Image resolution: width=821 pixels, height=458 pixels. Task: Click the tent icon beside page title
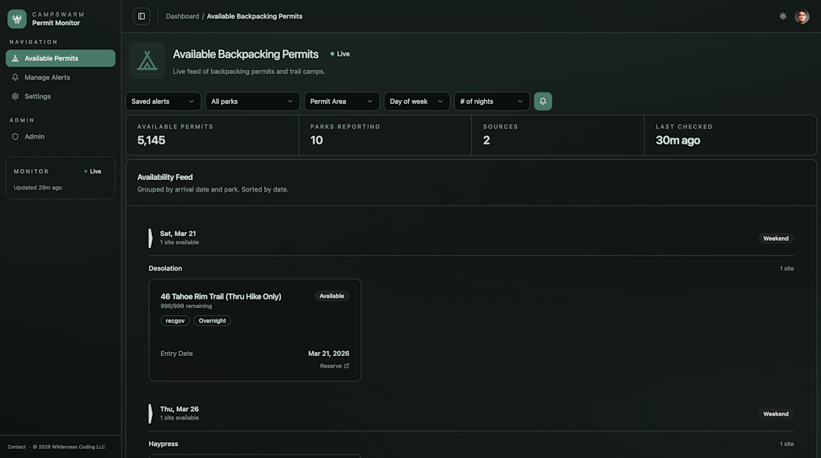point(147,60)
